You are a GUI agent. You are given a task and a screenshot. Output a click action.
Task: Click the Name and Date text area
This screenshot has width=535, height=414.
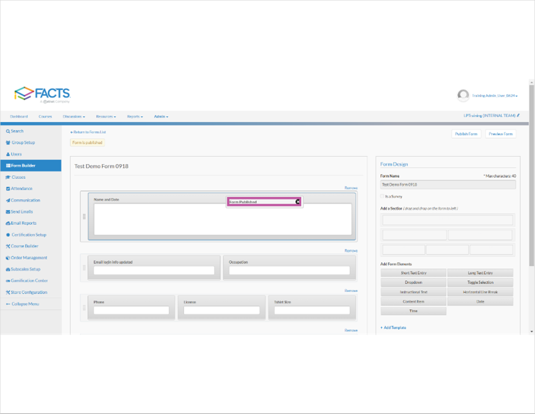point(223,219)
